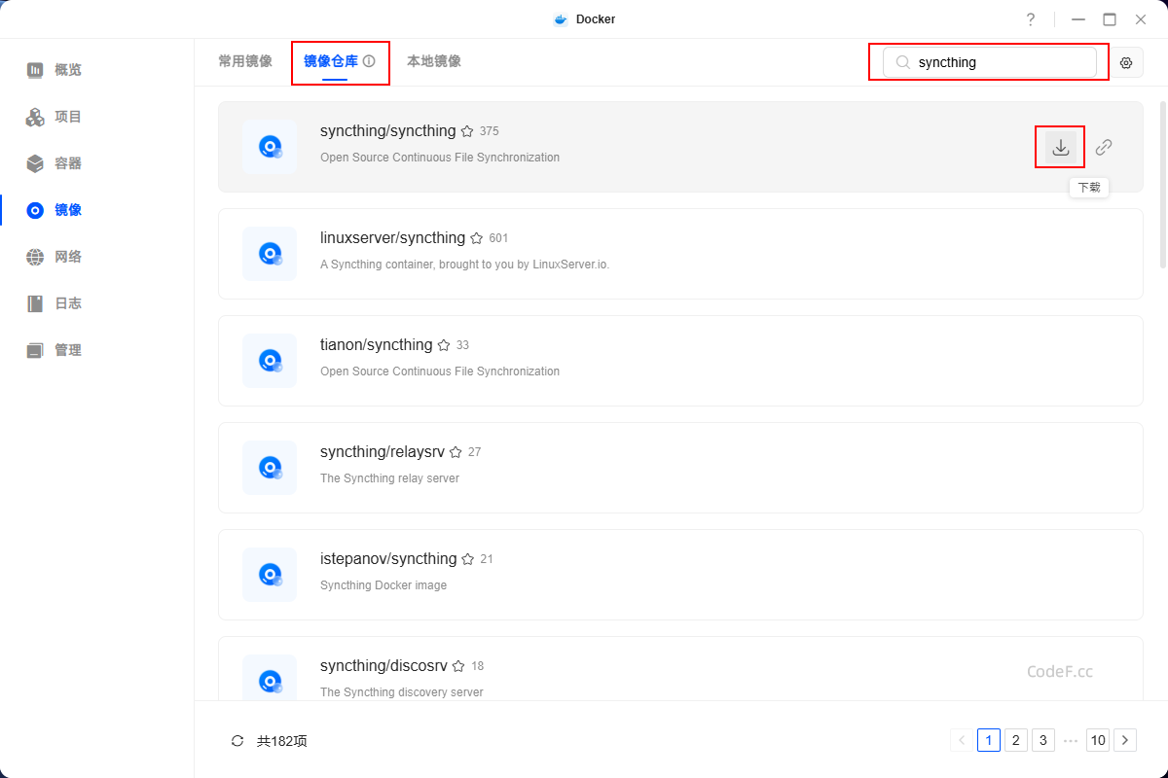Click the syncthing/relaysrv image thumbnail icon
1168x778 pixels.
pos(270,468)
